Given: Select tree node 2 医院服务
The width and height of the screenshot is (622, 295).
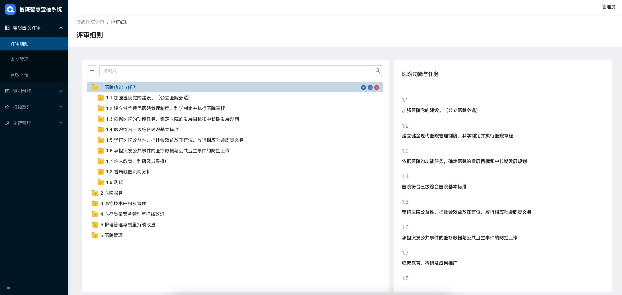Looking at the screenshot, I should pyautogui.click(x=112, y=193).
